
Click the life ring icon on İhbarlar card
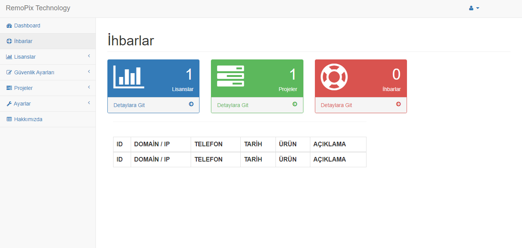(x=334, y=77)
